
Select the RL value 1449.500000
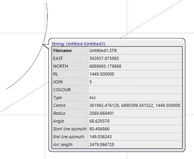point(102,74)
